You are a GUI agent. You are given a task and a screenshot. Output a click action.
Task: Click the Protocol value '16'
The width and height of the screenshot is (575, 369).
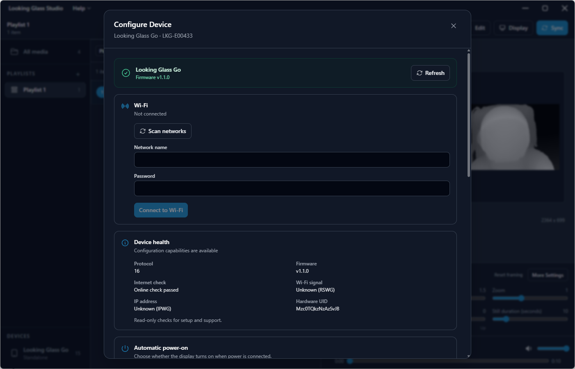pyautogui.click(x=137, y=271)
